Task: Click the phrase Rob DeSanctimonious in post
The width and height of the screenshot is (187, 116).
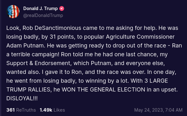Action: [x=52, y=28]
